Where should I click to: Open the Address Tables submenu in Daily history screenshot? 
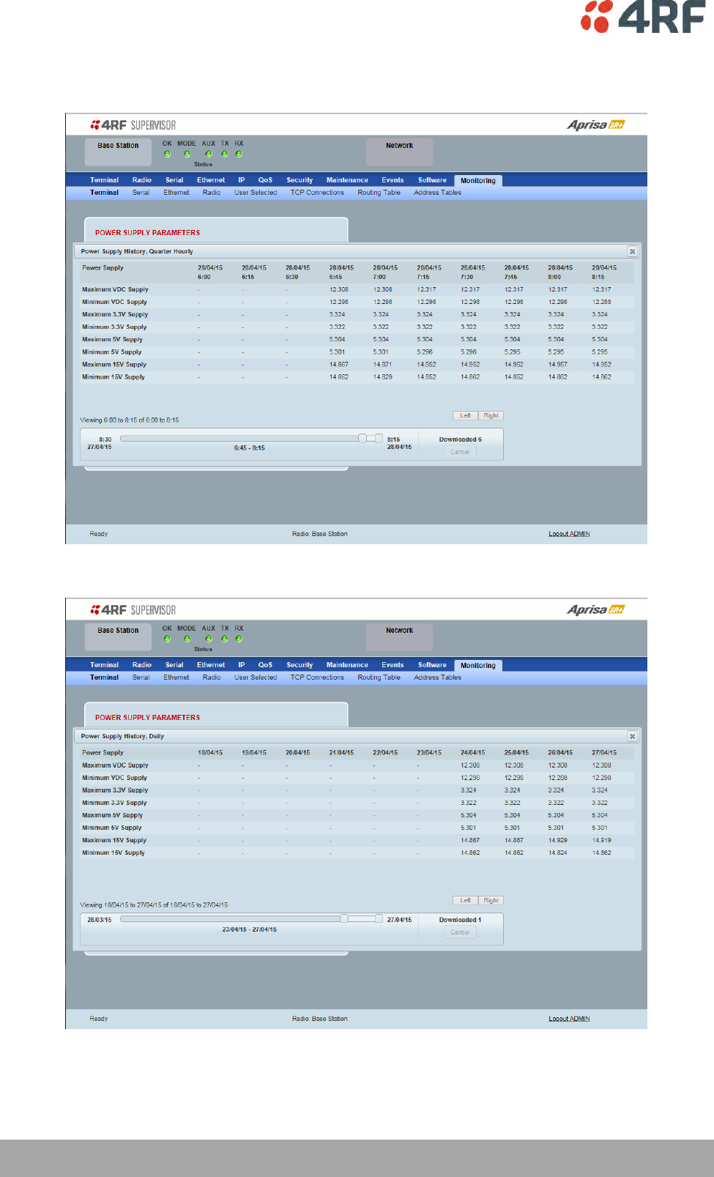(x=437, y=677)
